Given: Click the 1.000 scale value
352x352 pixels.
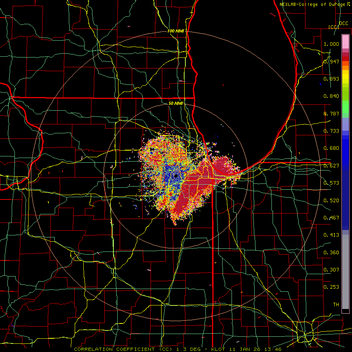Looking at the screenshot, I should (x=331, y=44).
